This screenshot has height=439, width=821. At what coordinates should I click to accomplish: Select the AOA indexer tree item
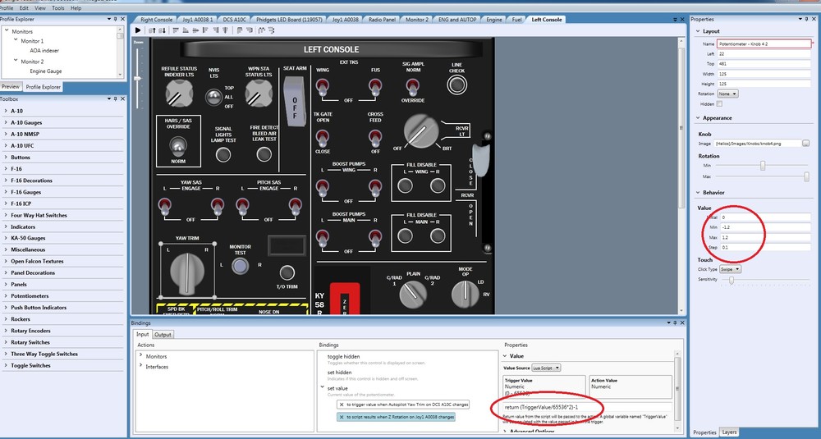coord(44,51)
